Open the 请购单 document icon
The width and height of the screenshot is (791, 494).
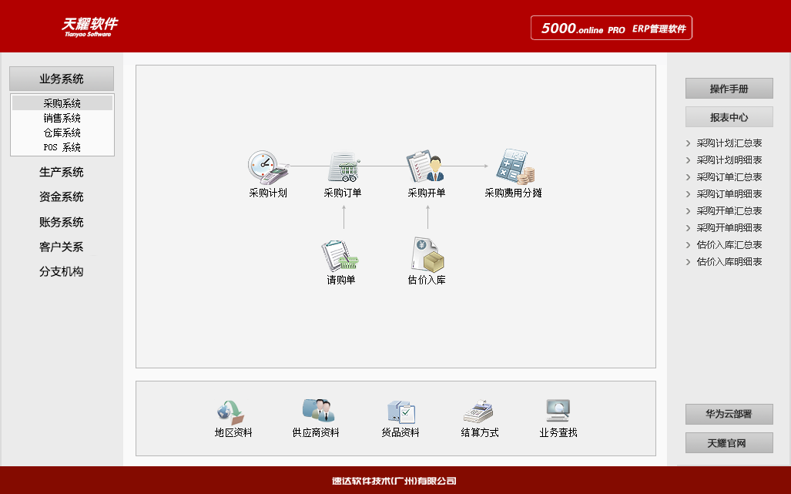pyautogui.click(x=340, y=255)
